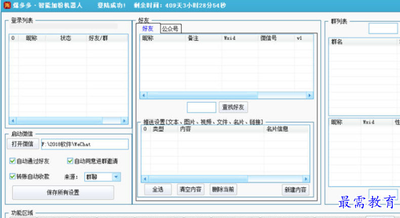Image resolution: width=400 pixels, height=218 pixels.
Task: Click the 0 column header in push settings
Action: tap(146, 129)
